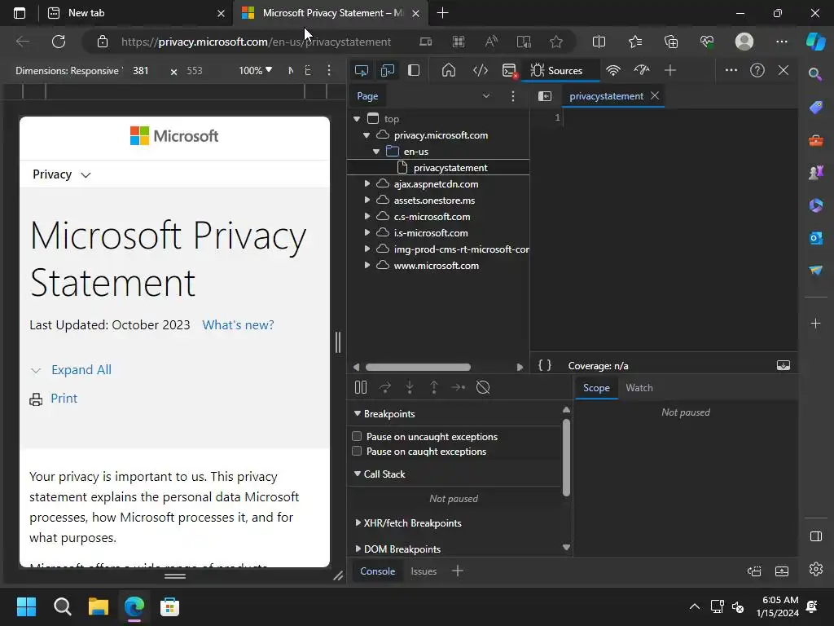834x626 pixels.
Task: Click Expand All on the page
Action: (x=81, y=370)
